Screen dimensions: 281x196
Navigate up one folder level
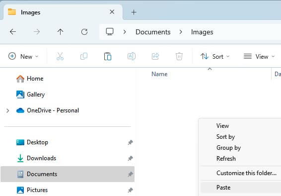coord(61,32)
